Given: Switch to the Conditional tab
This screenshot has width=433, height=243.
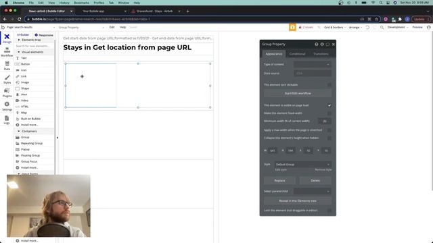Looking at the screenshot, I should point(297,54).
